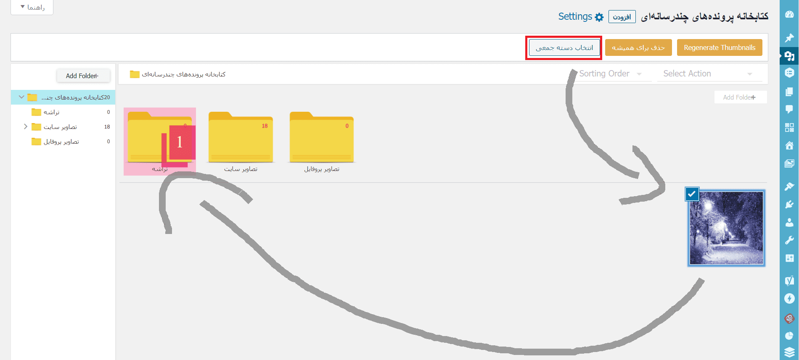Open the Sorting Order dropdown
799x360 pixels.
pyautogui.click(x=610, y=74)
